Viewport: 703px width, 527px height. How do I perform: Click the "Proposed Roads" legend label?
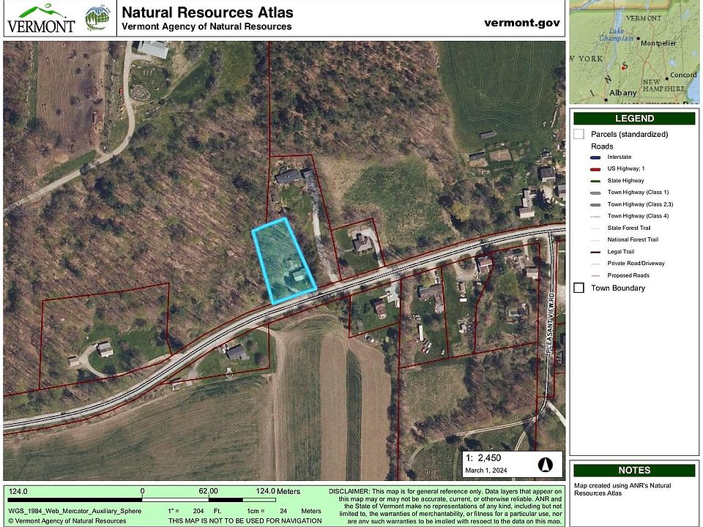pos(628,276)
